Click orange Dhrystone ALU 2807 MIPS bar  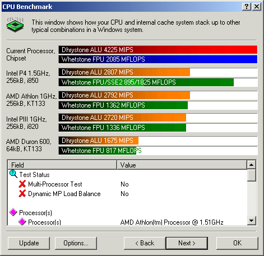coord(124,72)
